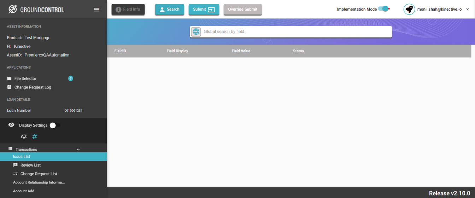Collapse sidebar with the hamburger menu icon
The width and height of the screenshot is (475, 198).
[96, 10]
